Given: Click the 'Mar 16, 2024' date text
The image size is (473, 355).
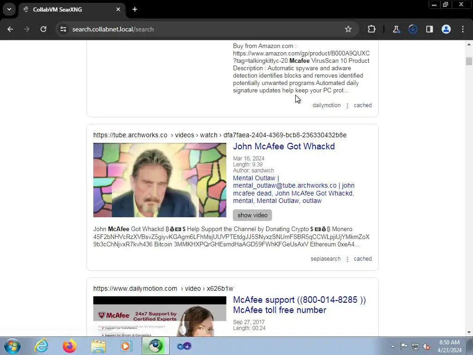Looking at the screenshot, I should [249, 159].
